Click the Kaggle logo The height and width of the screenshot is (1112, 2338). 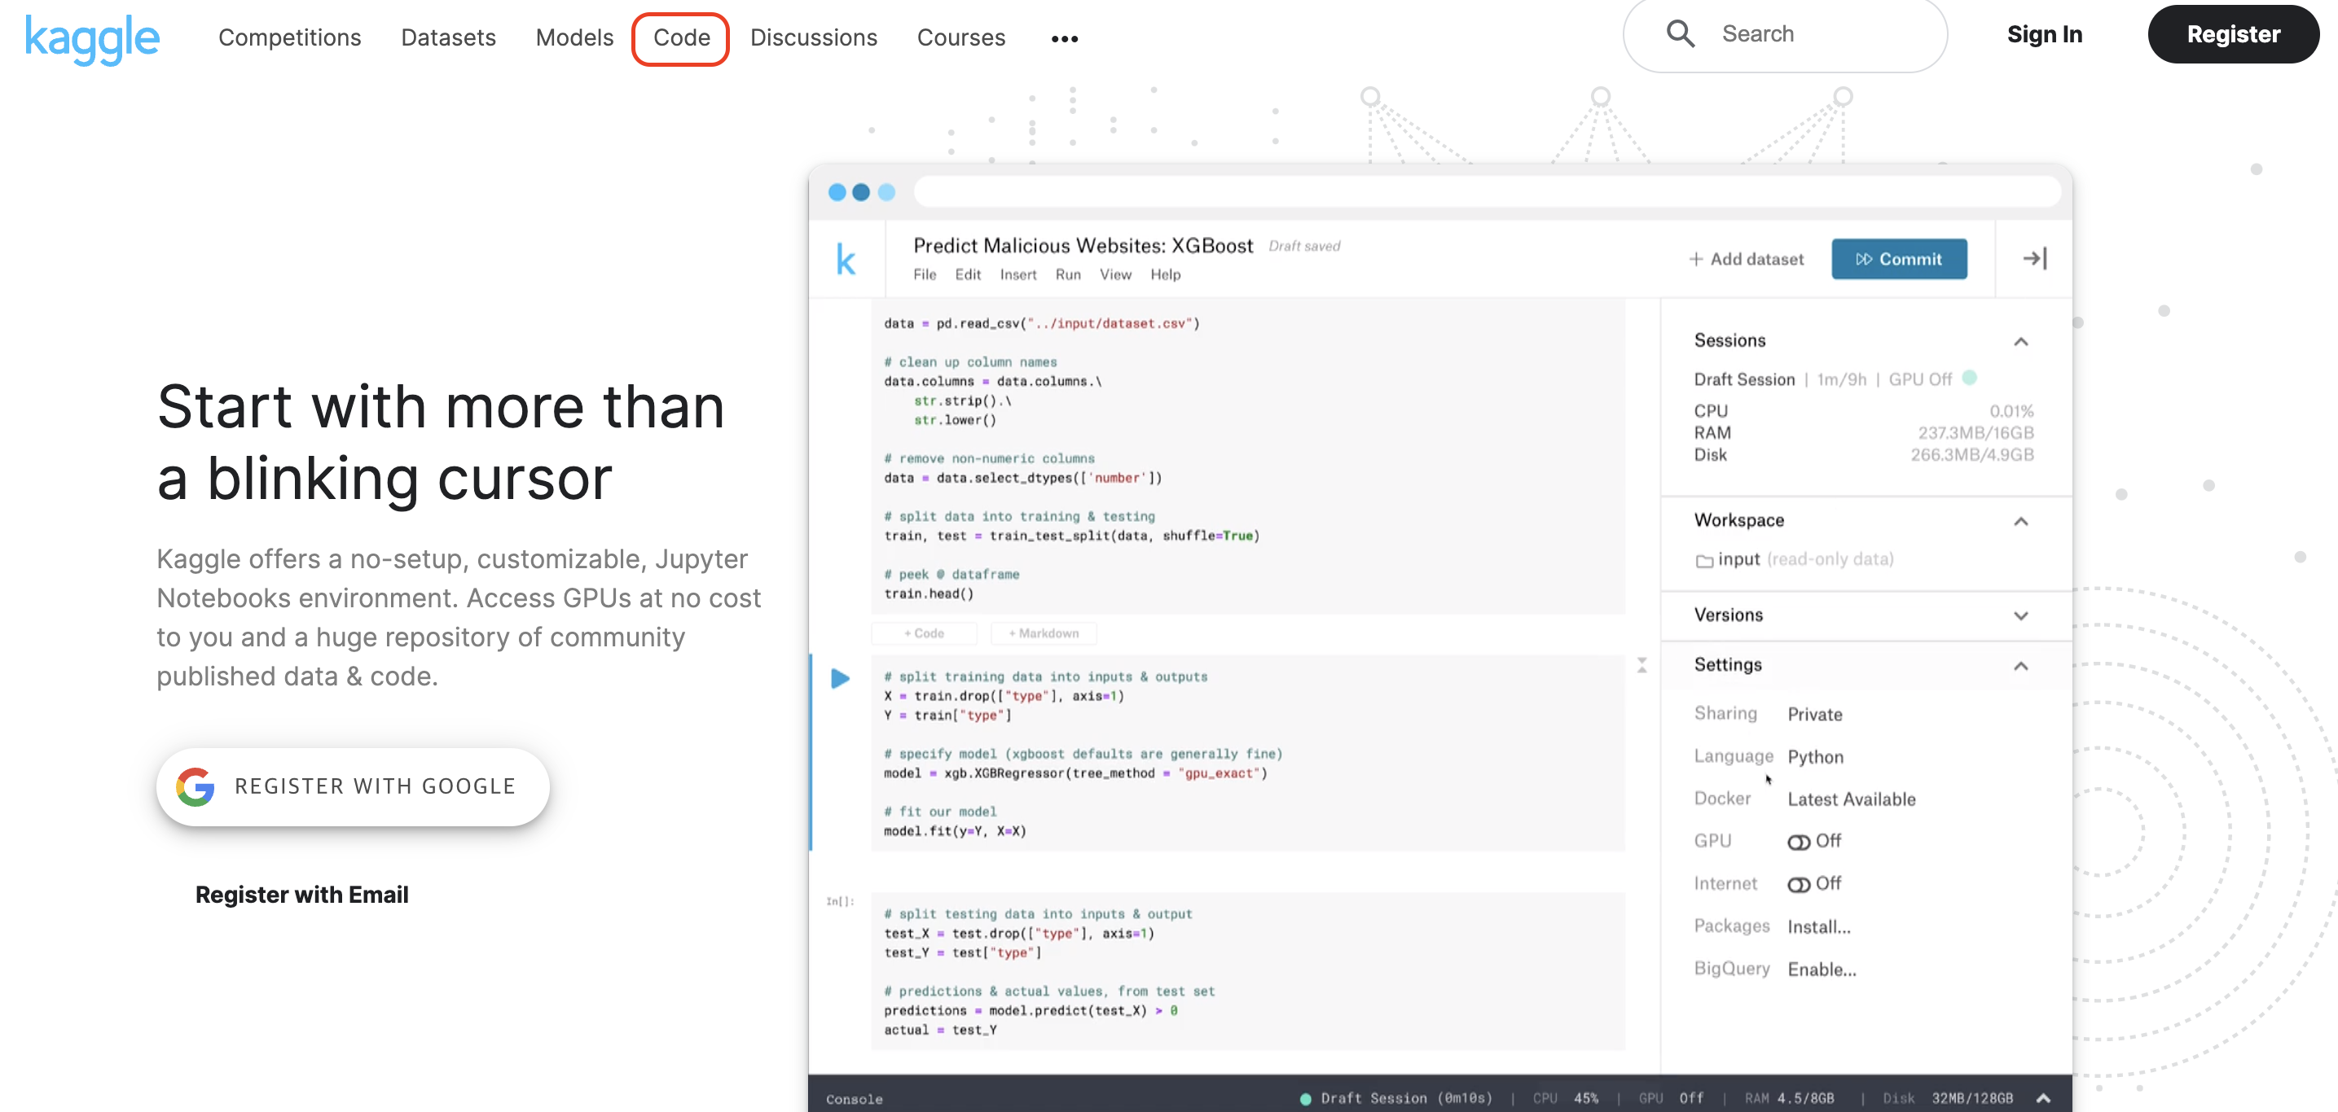[x=93, y=38]
